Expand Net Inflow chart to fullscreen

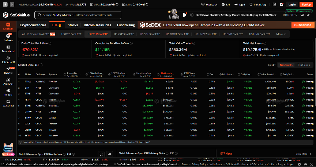tap(101, 154)
